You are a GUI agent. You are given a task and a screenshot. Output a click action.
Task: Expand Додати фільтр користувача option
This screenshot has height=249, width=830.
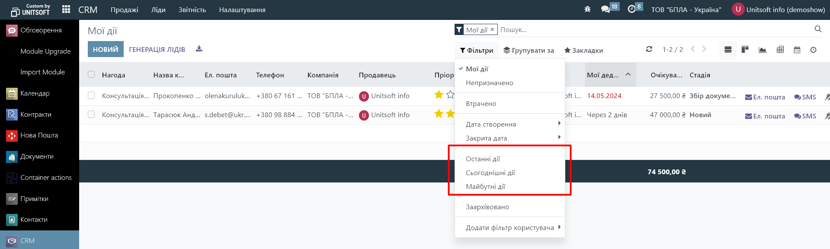(510, 227)
